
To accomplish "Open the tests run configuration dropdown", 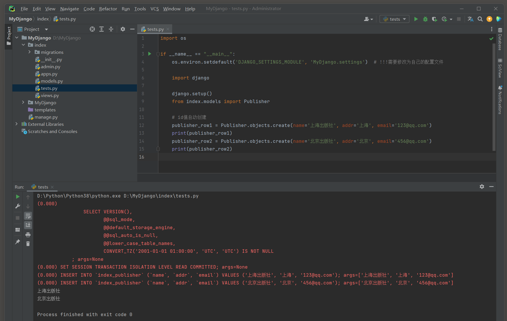I will click(x=395, y=19).
